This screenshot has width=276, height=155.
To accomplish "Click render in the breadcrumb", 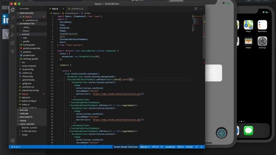I will point(87,13).
